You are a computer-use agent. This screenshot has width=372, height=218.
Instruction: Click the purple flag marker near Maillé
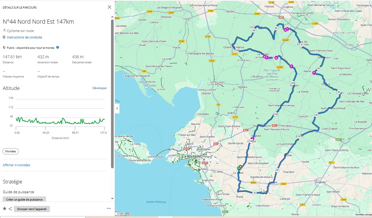pos(314,73)
